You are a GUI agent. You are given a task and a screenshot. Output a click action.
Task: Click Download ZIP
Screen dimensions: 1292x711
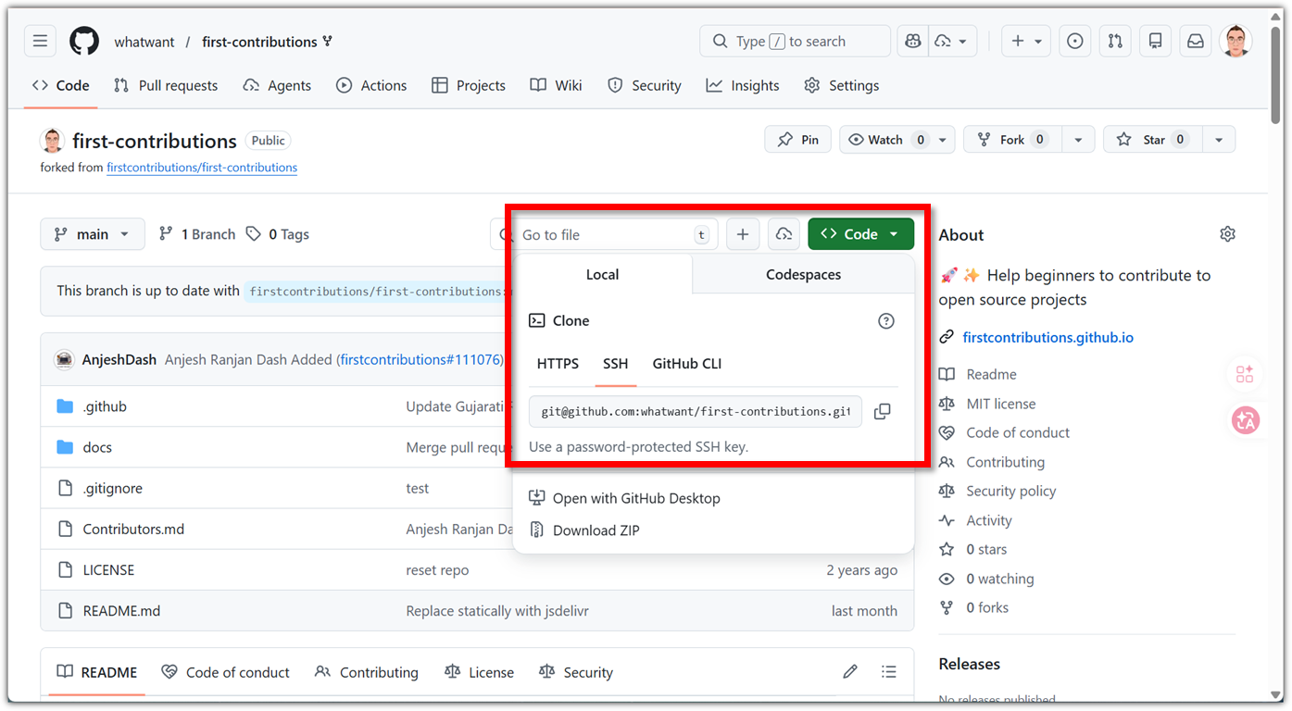click(x=584, y=530)
